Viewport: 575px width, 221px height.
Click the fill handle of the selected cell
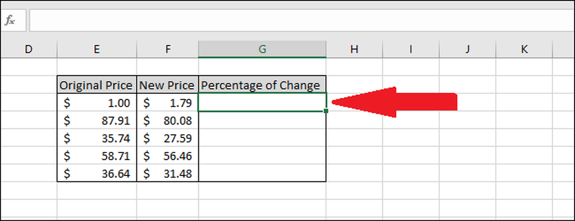pyautogui.click(x=326, y=111)
